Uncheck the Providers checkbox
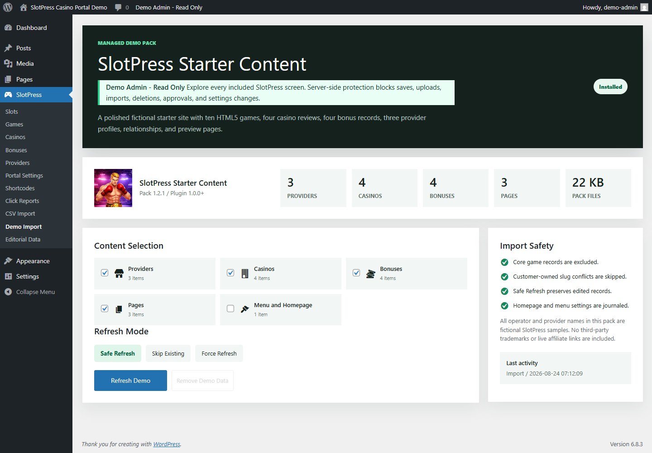 (x=105, y=273)
